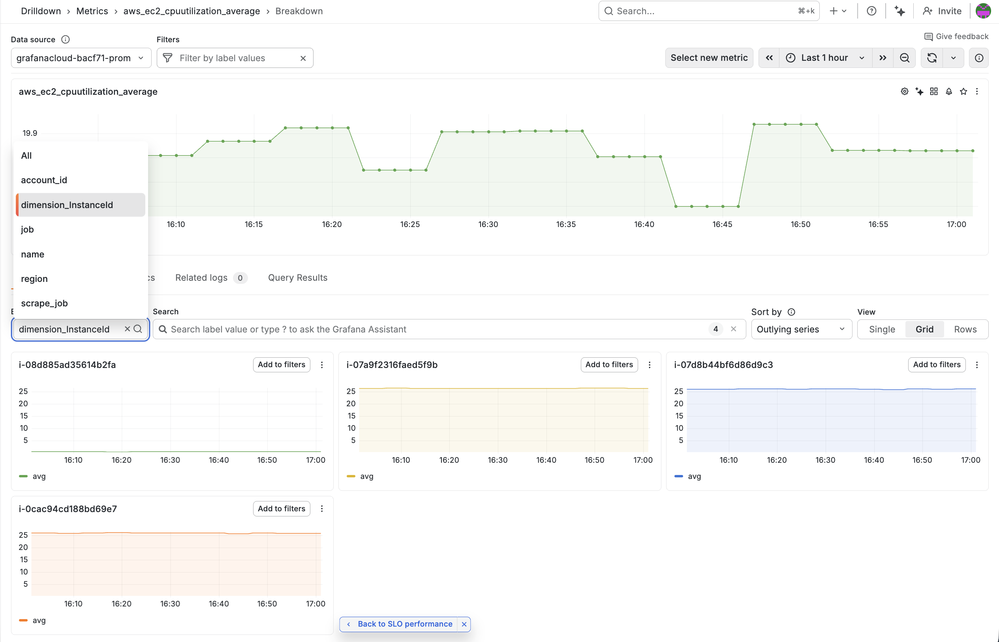Open the i-08d885ad35614b2fa panel three-dot menu

point(322,365)
